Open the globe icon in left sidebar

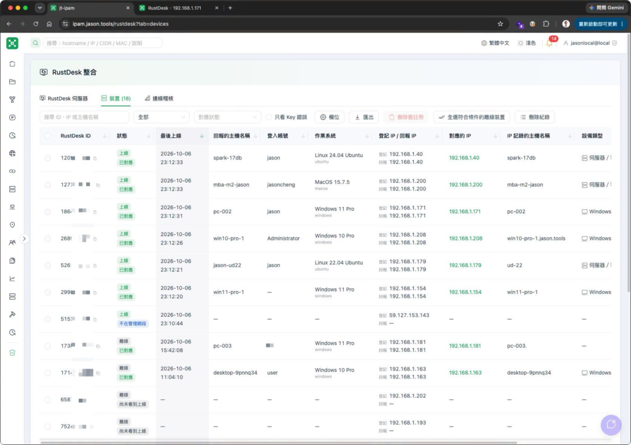pyautogui.click(x=12, y=153)
